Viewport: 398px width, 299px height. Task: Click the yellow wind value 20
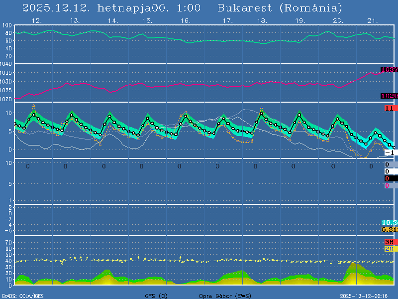click(389, 249)
